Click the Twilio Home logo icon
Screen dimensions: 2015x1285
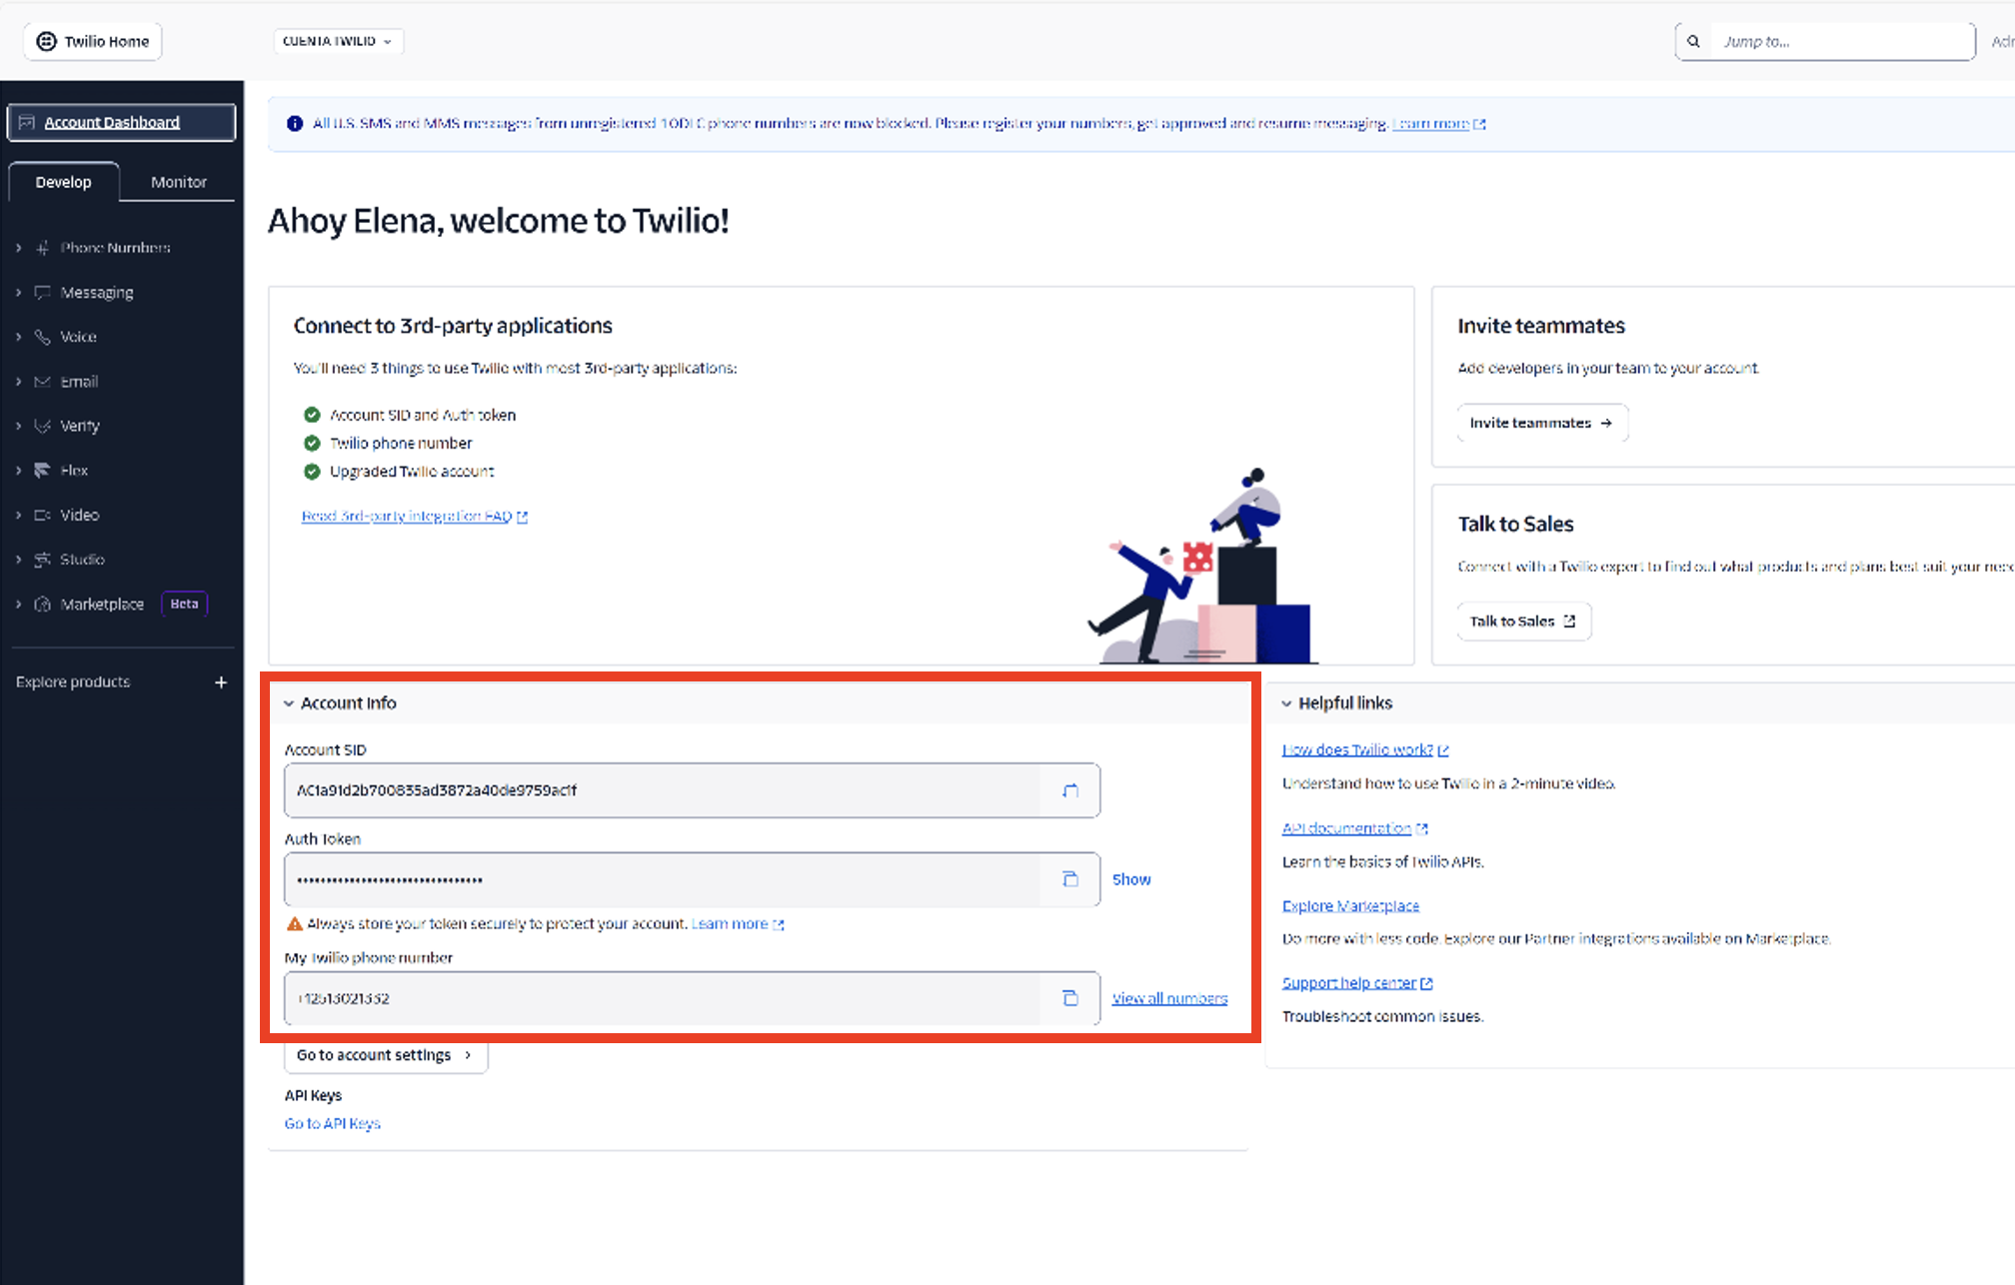(x=46, y=41)
